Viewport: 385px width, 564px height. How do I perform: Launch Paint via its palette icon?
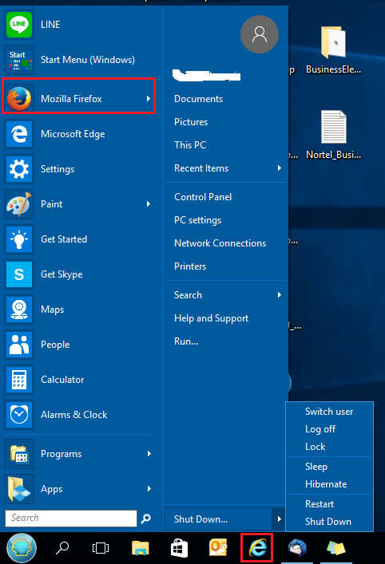click(x=19, y=204)
